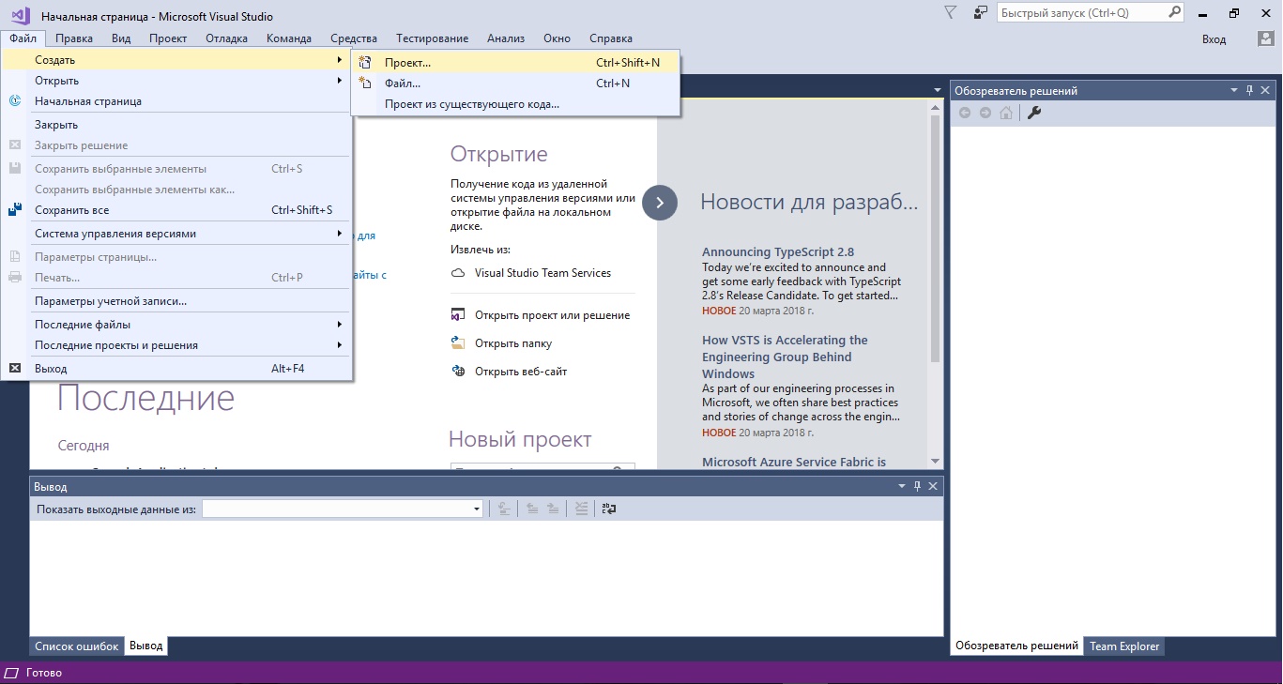Open the Тестирование menu
Screen dimensions: 1283x684
(x=432, y=38)
